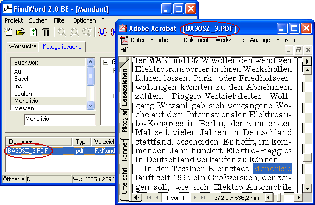Select the BA30SZ_3.PDF result row

60,151
